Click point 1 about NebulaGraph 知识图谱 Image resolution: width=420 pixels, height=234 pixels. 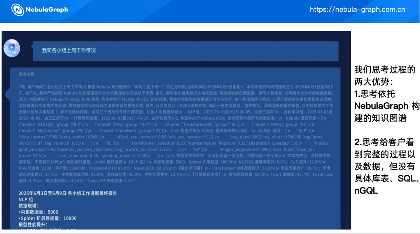[x=387, y=106]
